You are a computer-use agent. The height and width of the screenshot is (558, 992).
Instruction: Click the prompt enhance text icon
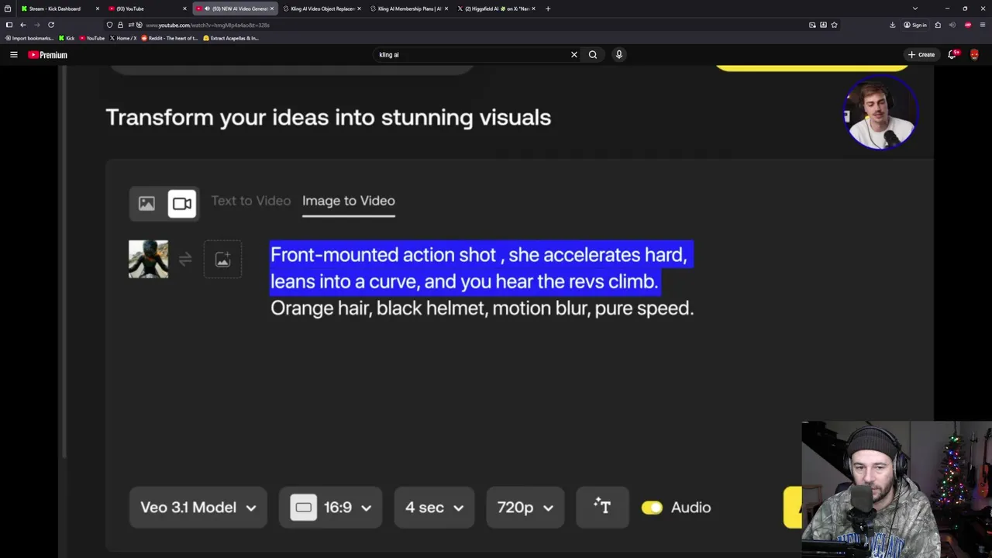602,507
